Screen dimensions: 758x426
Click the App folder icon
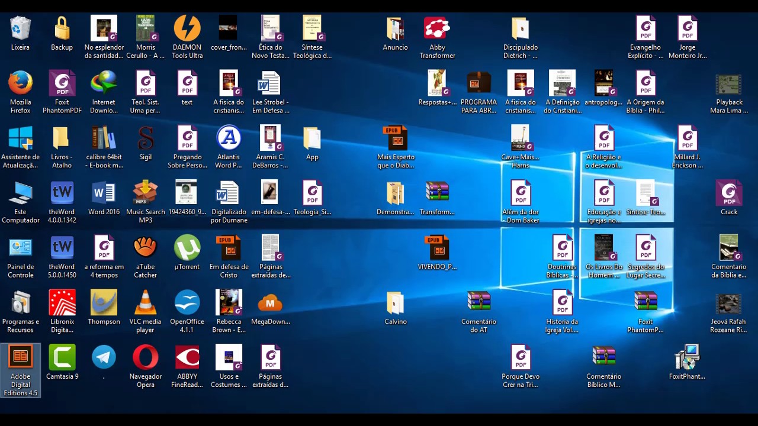tap(312, 138)
